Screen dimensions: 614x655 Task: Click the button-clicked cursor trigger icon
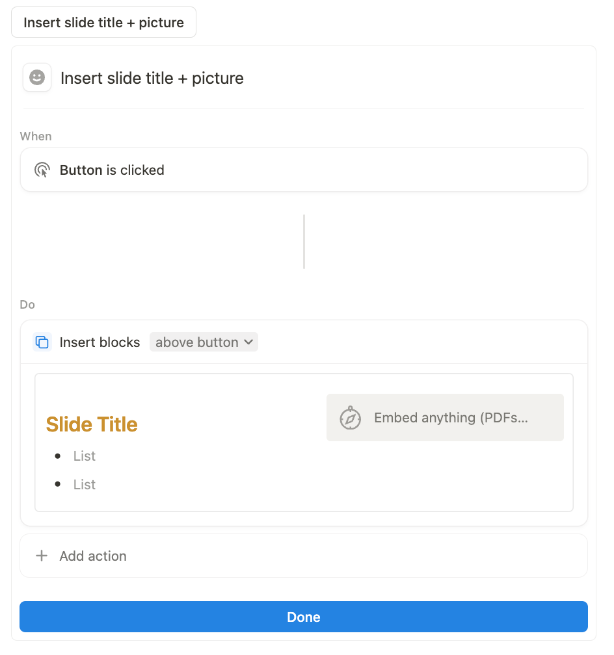click(42, 170)
